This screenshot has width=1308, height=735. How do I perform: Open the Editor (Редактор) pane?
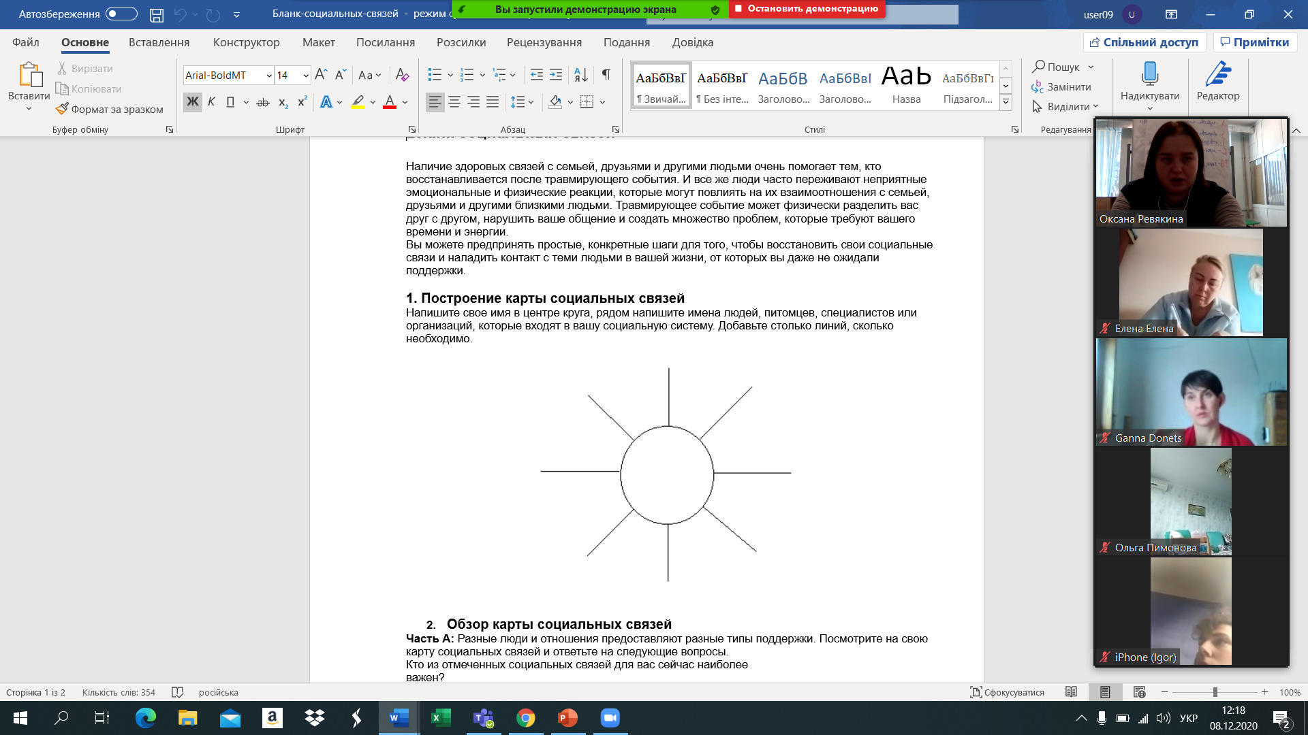pos(1218,82)
